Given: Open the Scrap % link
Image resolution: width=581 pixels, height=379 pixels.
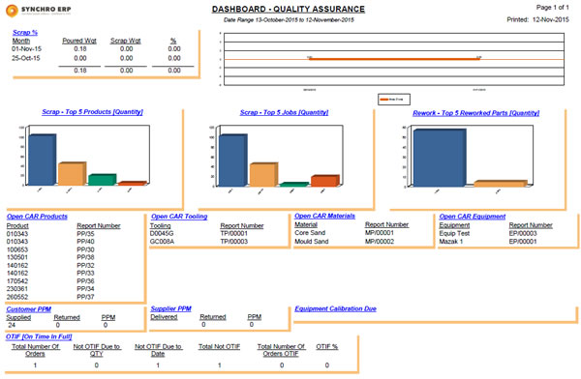Looking at the screenshot, I should point(25,33).
